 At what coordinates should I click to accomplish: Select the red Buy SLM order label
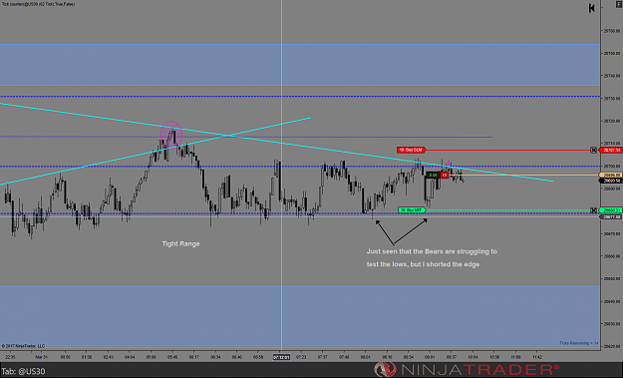pyautogui.click(x=412, y=150)
